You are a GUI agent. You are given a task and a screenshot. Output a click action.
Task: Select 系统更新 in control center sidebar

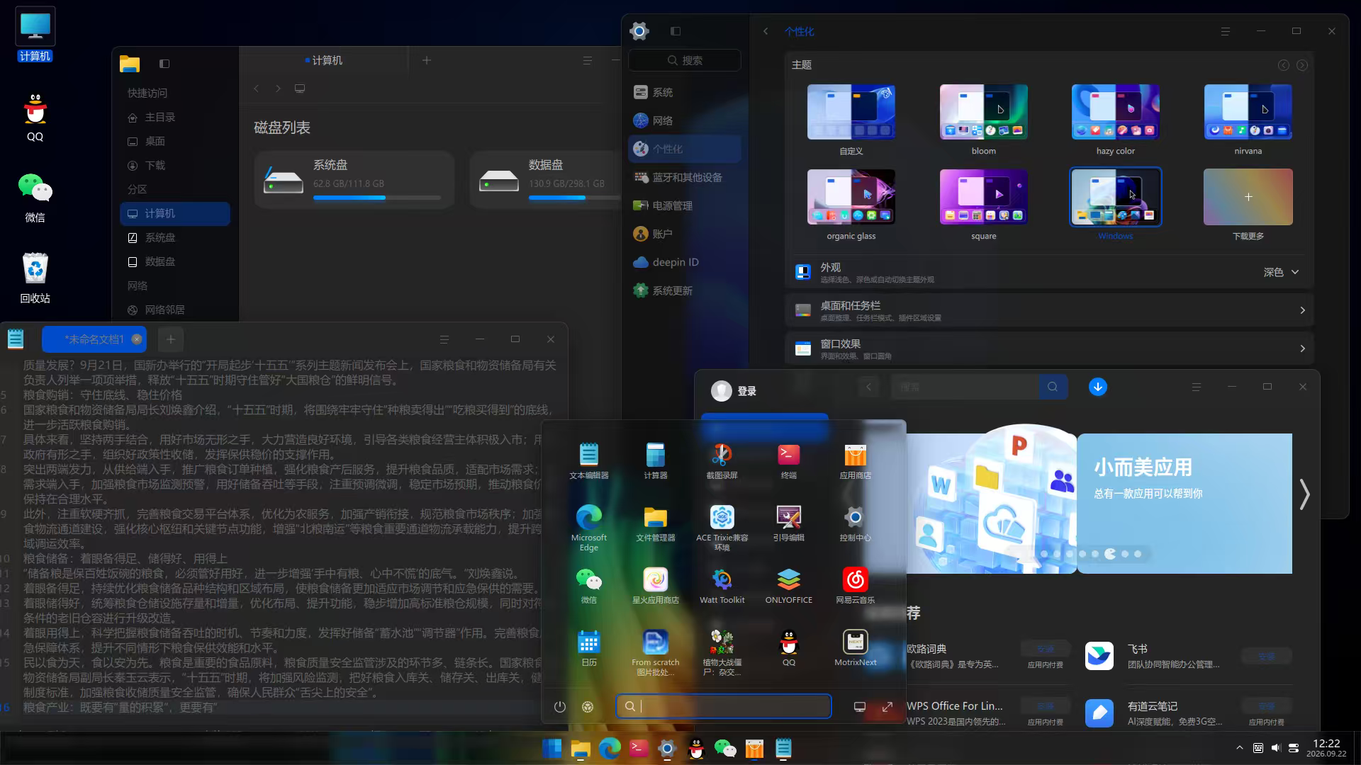click(685, 290)
